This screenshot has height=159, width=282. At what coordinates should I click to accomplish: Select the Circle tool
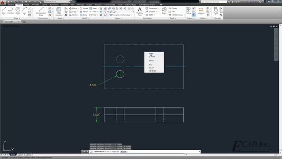coord(18,11)
